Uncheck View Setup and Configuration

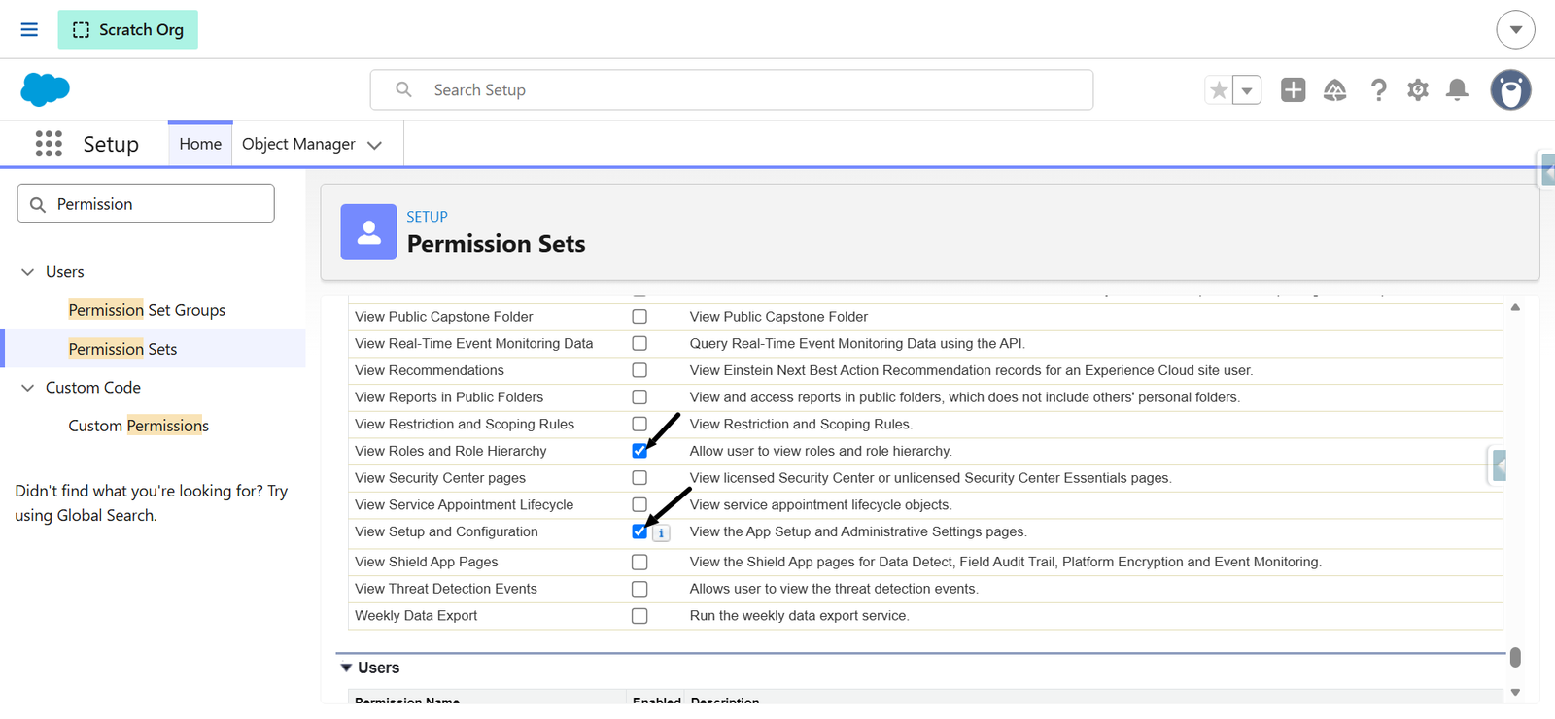639,531
